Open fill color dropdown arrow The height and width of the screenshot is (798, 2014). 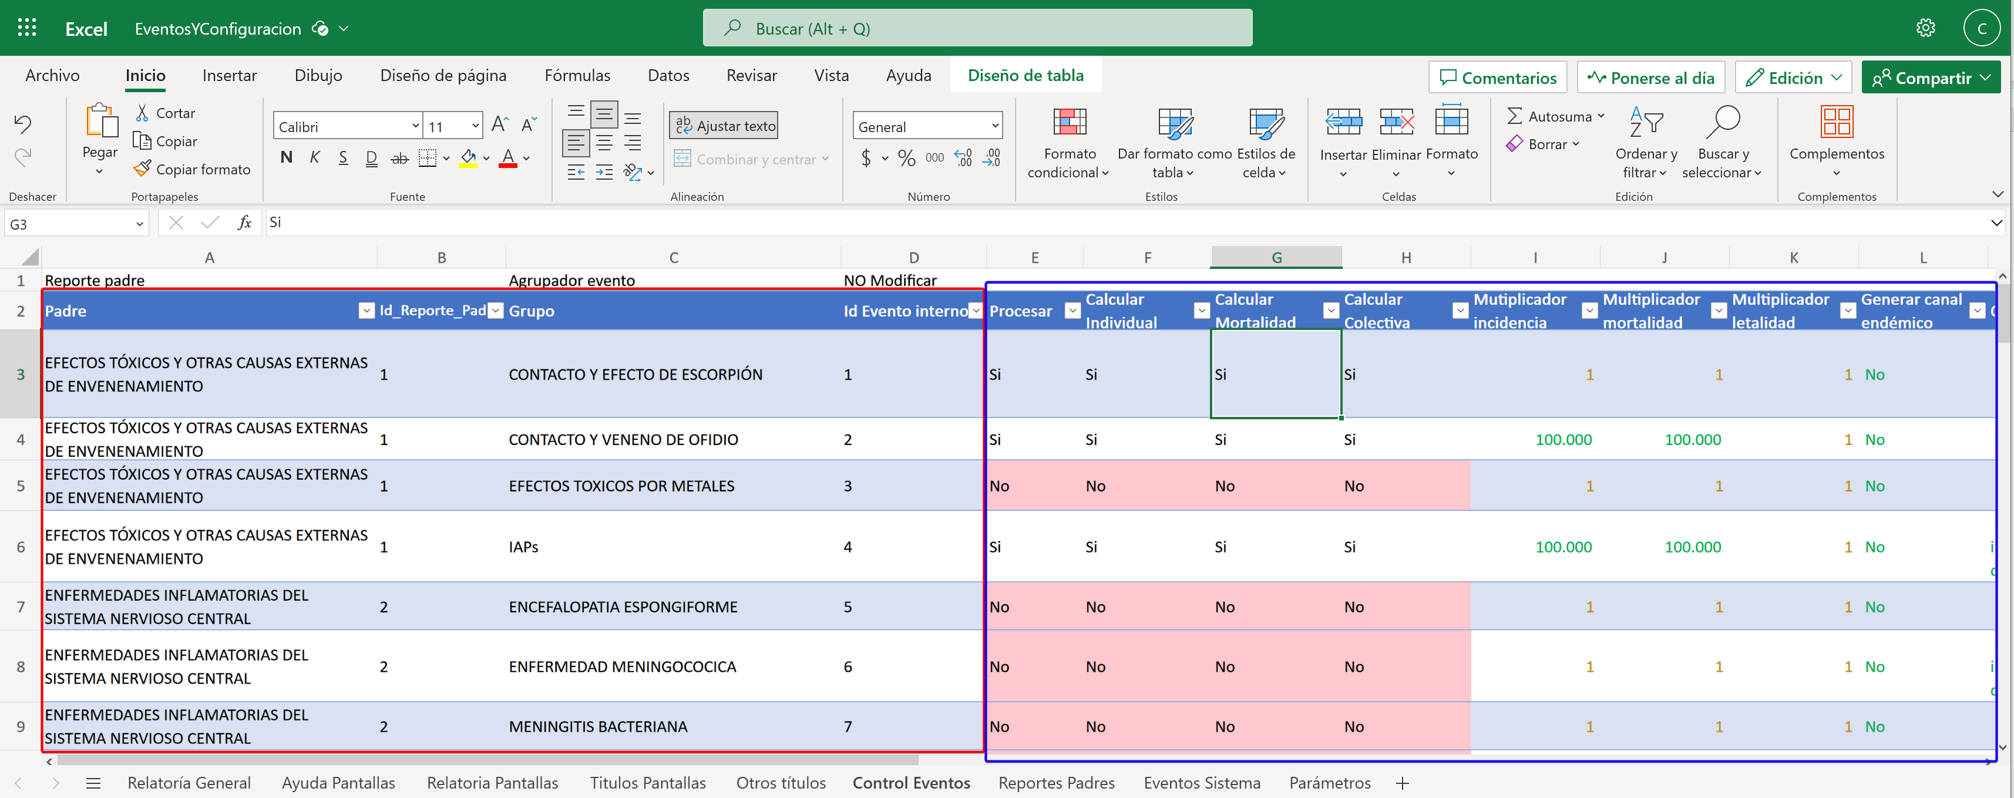pyautogui.click(x=486, y=159)
